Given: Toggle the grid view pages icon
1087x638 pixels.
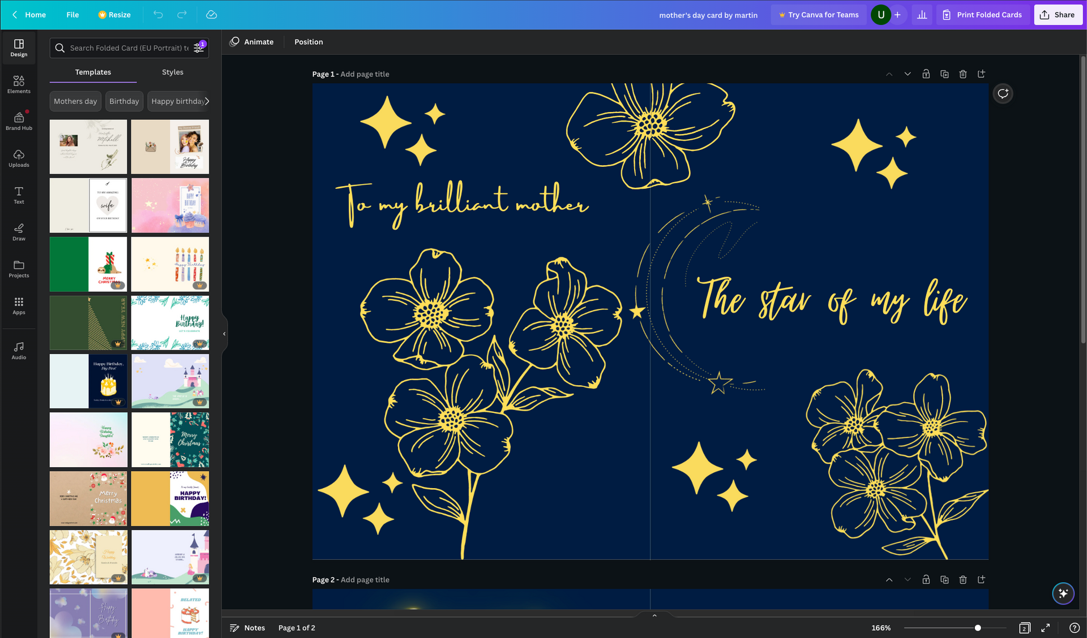Looking at the screenshot, I should pos(1024,628).
